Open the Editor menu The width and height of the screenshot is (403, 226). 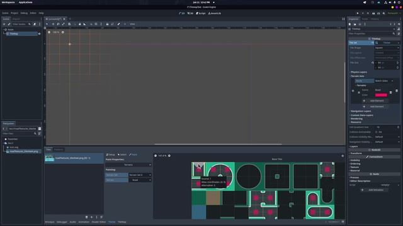33,13
